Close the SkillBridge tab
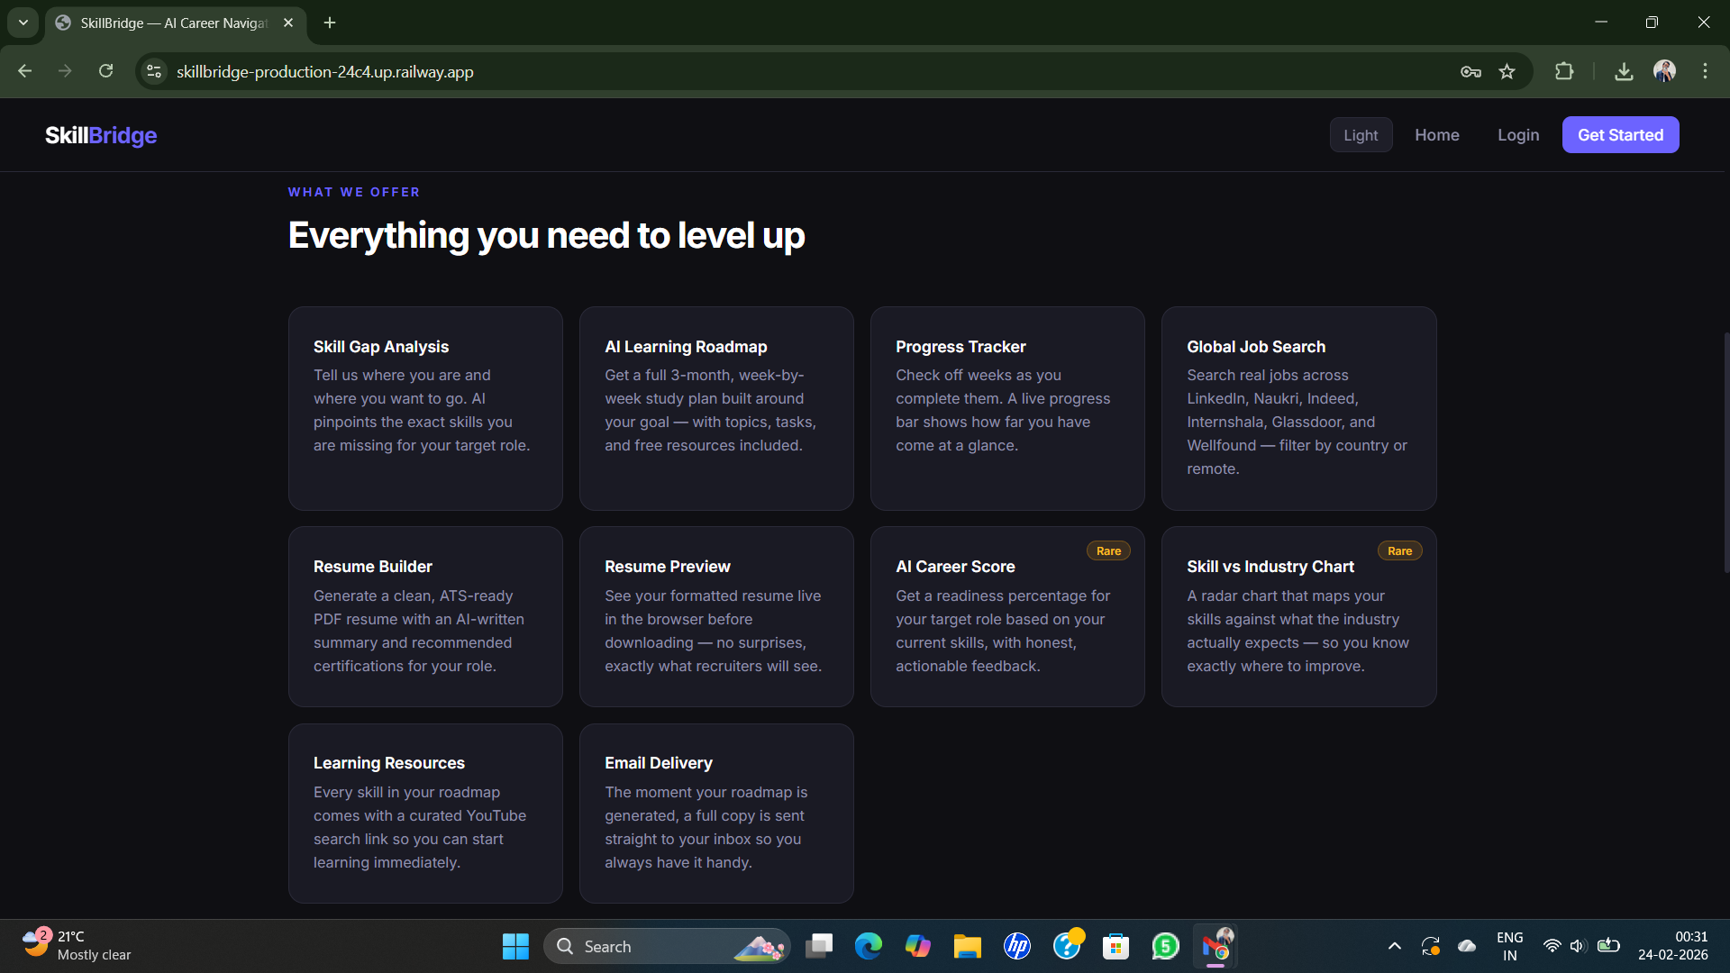 point(288,23)
